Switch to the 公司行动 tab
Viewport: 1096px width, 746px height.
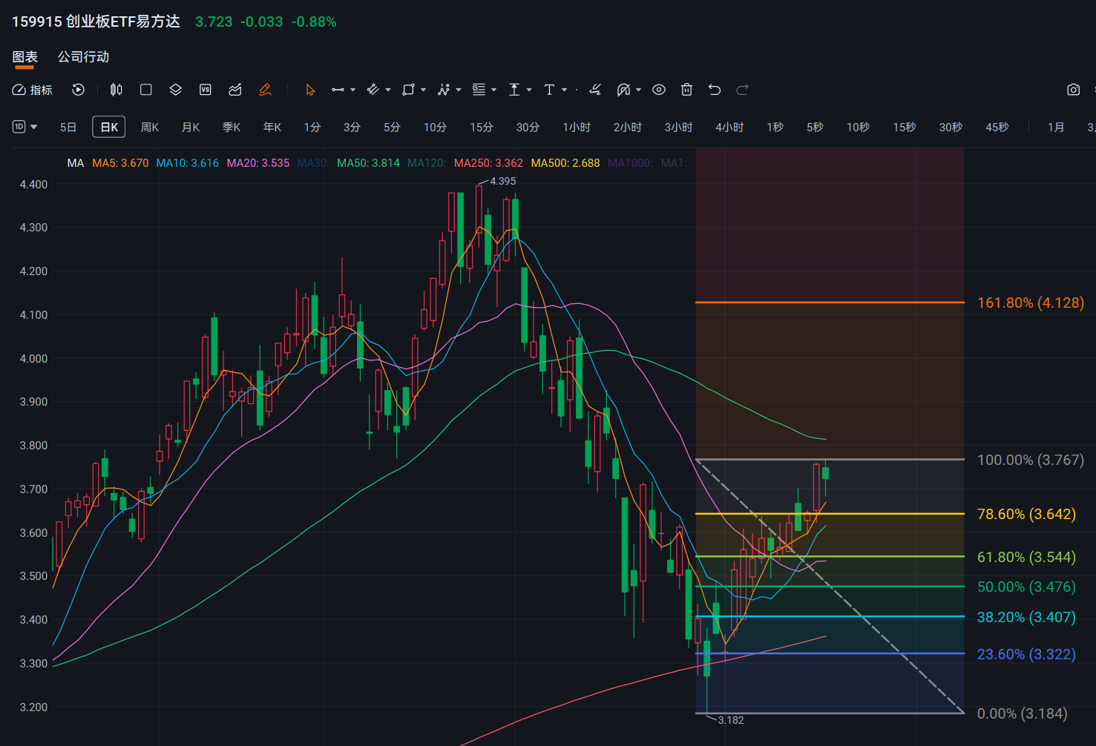(x=83, y=57)
